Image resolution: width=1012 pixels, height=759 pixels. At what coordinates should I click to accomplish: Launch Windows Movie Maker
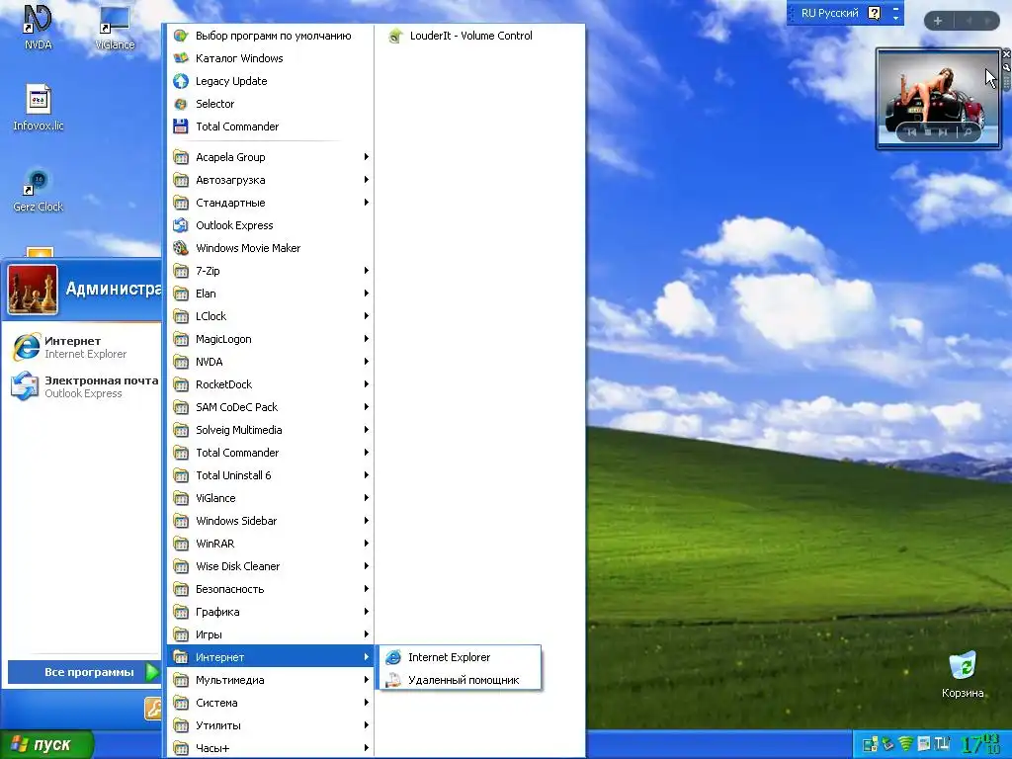[x=270, y=248]
